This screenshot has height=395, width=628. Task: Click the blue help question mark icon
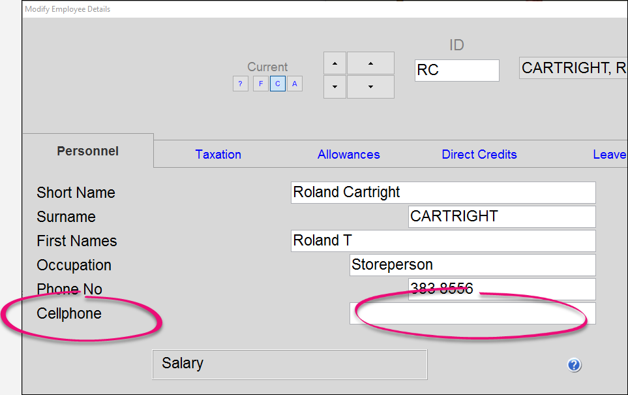coord(574,365)
